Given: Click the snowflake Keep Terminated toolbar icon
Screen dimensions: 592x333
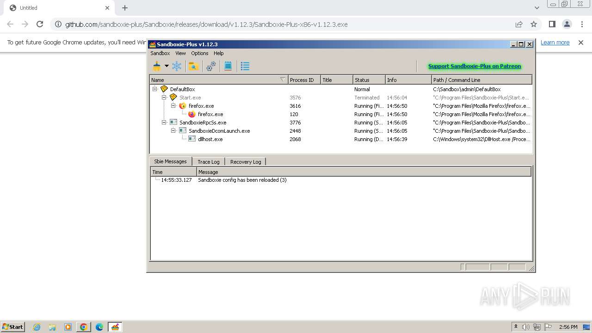Looking at the screenshot, I should (177, 66).
